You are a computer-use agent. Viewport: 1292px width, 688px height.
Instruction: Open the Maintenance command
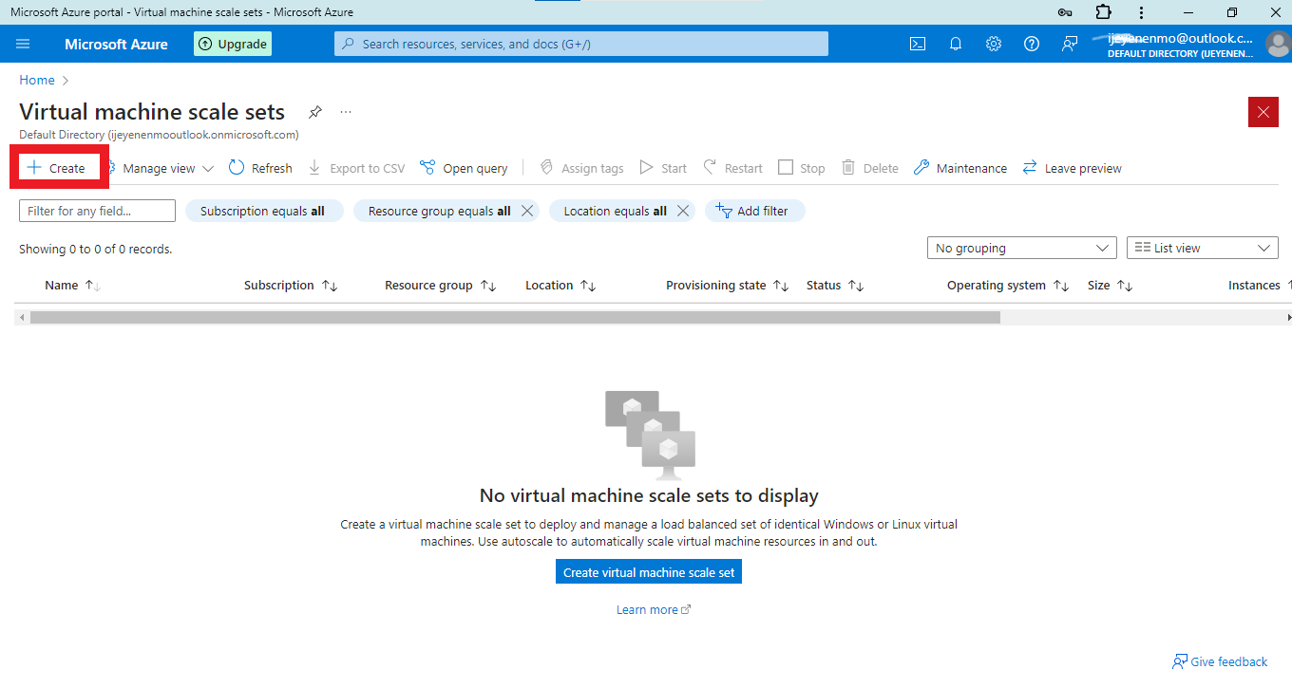[960, 168]
